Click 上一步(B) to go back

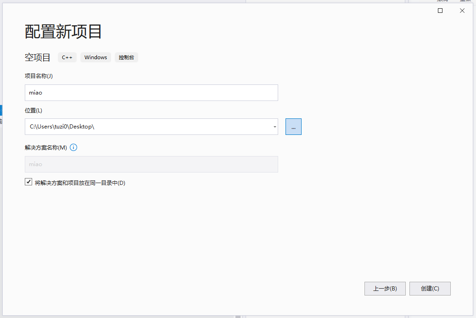(385, 289)
